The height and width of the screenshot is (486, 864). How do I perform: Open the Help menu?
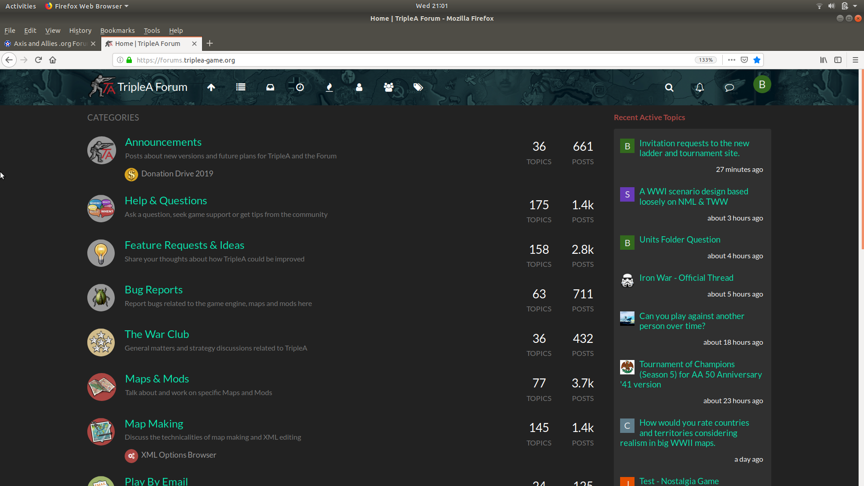[176, 31]
